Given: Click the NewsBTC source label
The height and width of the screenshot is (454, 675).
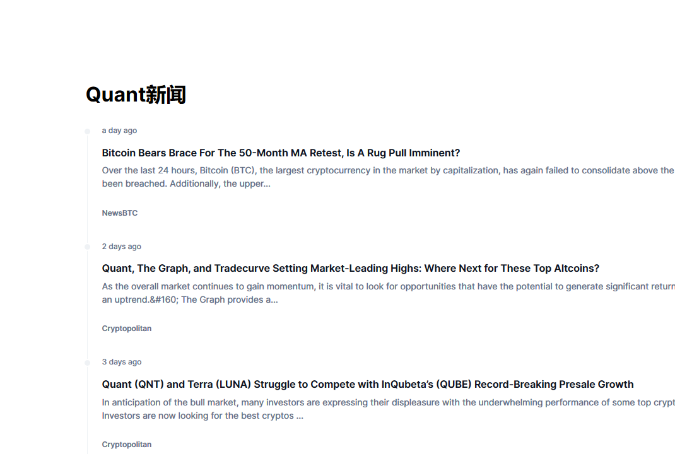Looking at the screenshot, I should (x=120, y=213).
